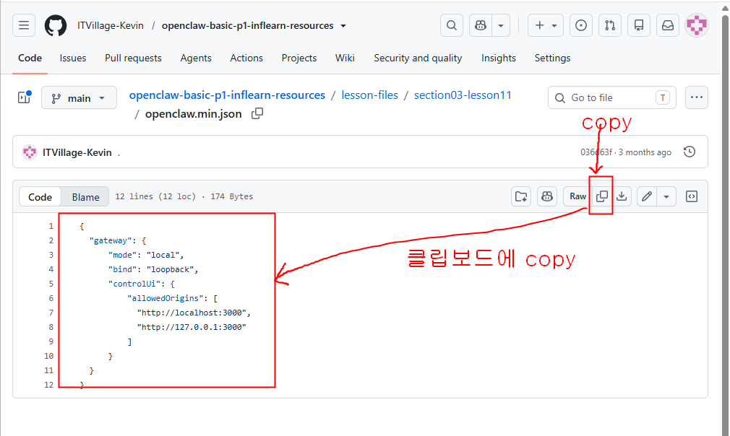Screen dimensions: 730x436
Task: Expand the main branch selector
Action: click(x=80, y=97)
